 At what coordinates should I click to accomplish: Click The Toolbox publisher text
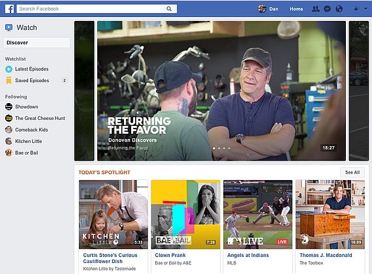click(311, 263)
